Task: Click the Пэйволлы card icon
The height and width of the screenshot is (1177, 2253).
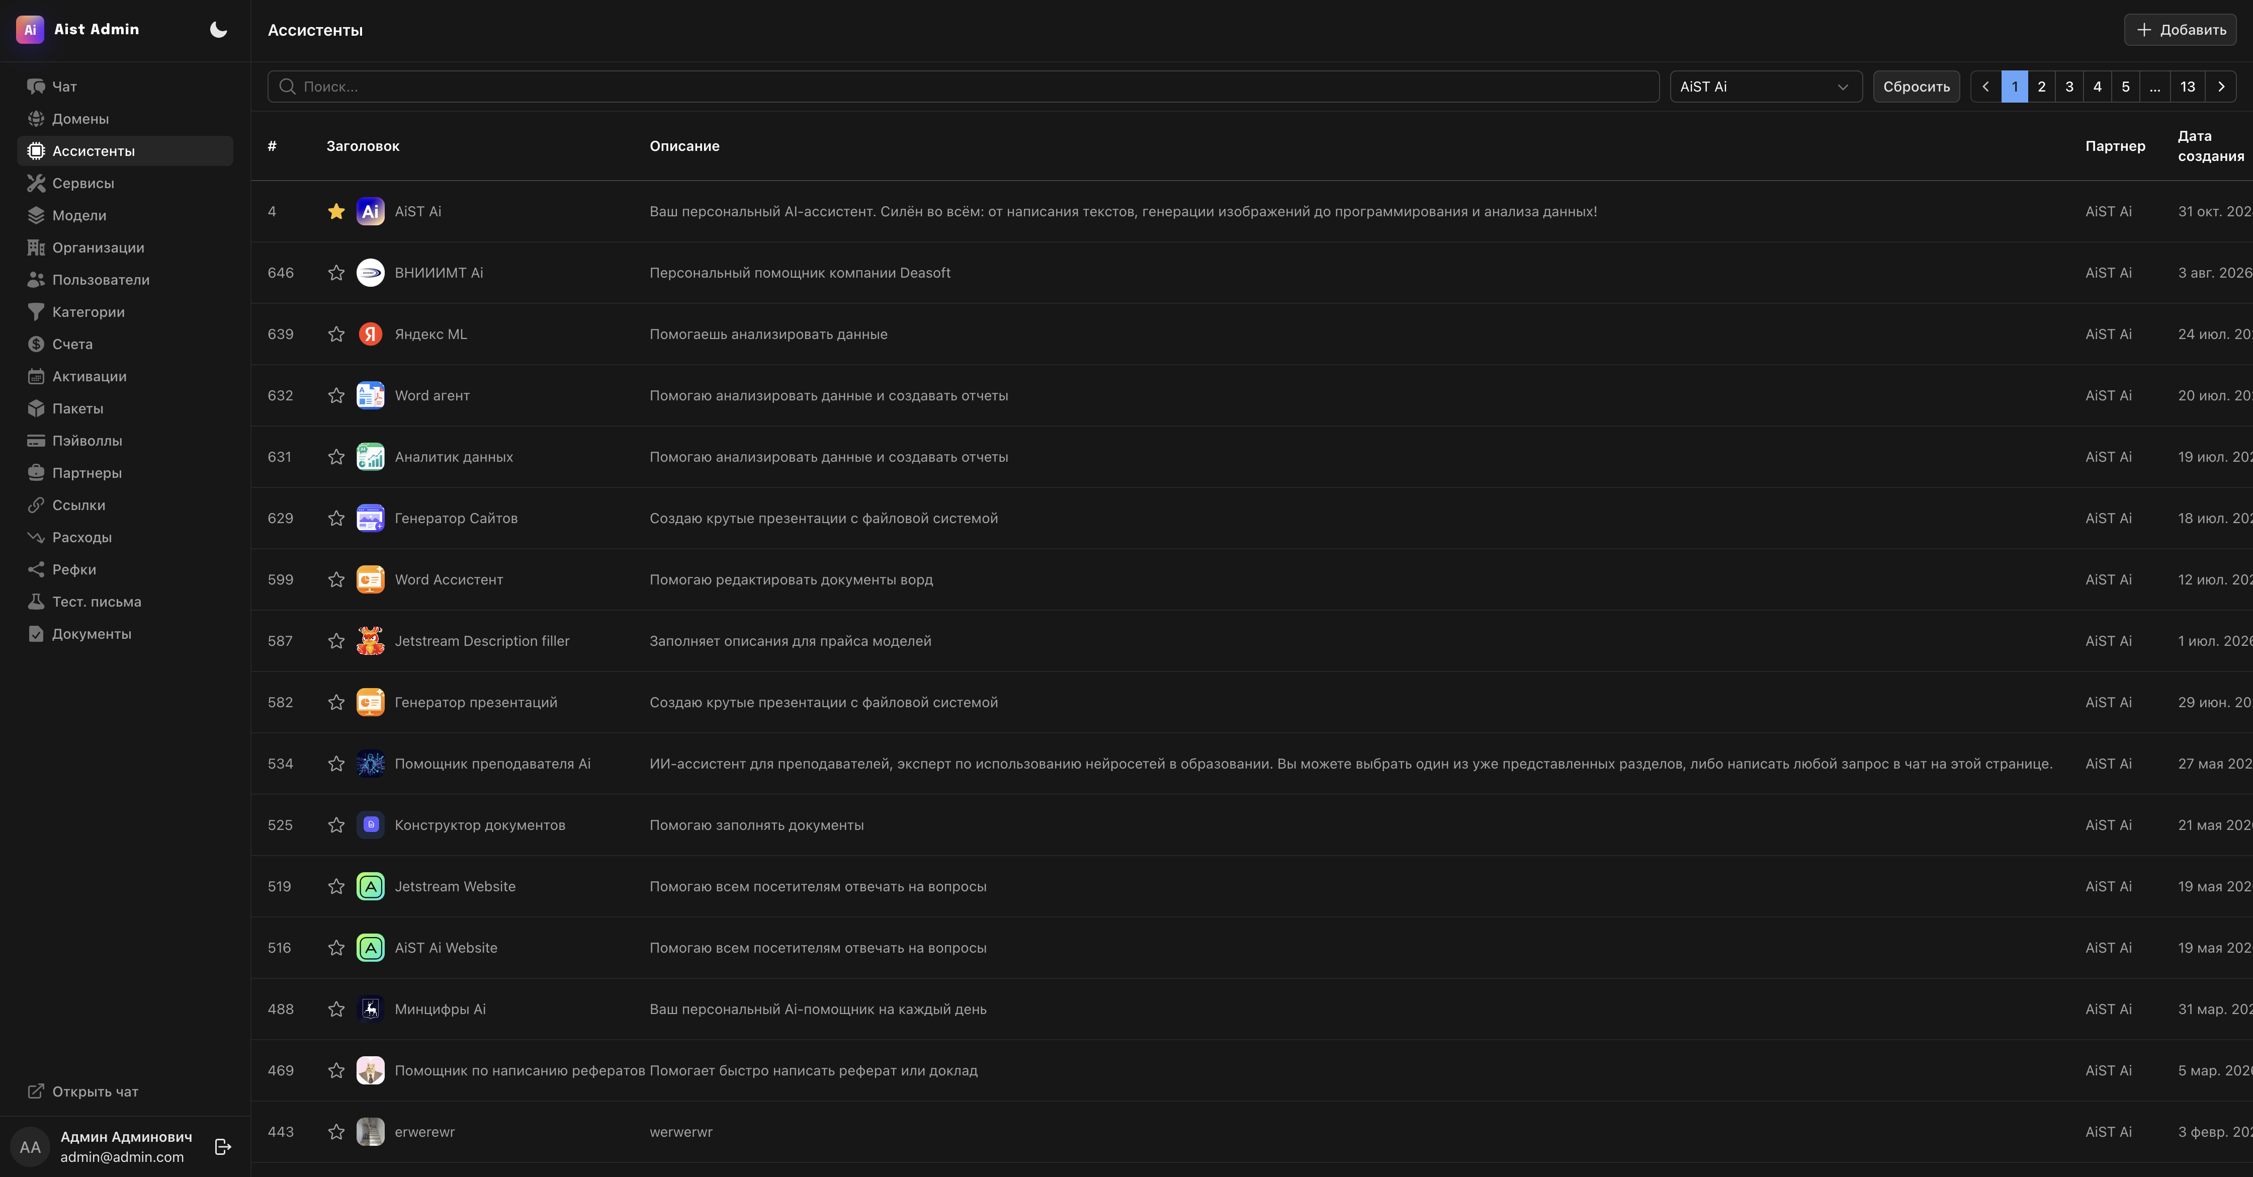Action: [36, 441]
